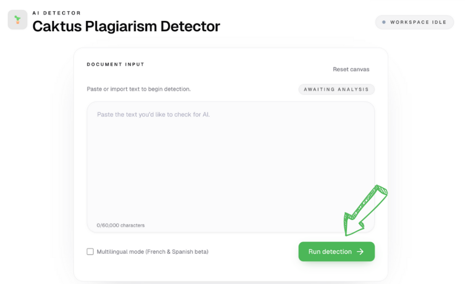Screen dimensions: 465x284
Task: Click the AI Detector label above the title
Action: pos(56,13)
